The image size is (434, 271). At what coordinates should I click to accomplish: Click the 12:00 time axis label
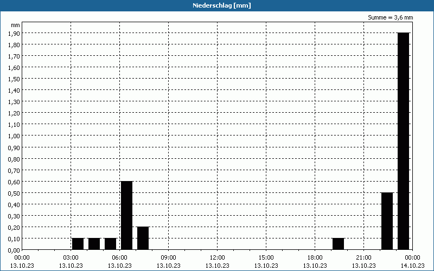point(218,258)
